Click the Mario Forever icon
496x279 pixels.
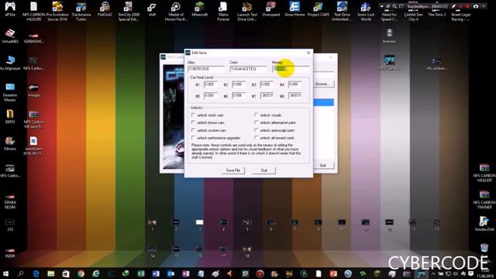pos(223,11)
